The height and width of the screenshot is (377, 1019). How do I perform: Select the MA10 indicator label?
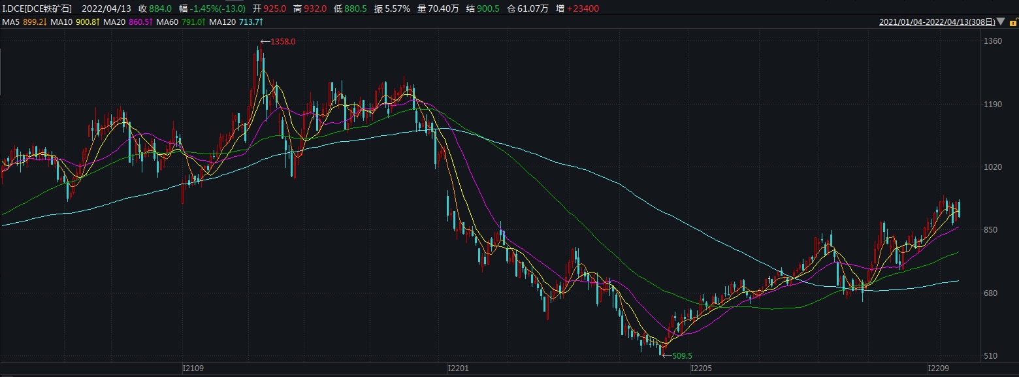(x=61, y=22)
